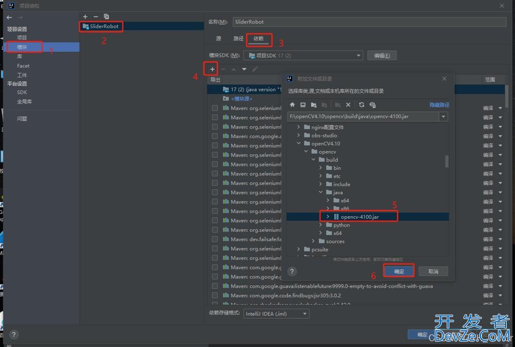Click the 编辑(E) button beside module SDK
Screen dimensions: 515x347
pyautogui.click(x=382, y=56)
